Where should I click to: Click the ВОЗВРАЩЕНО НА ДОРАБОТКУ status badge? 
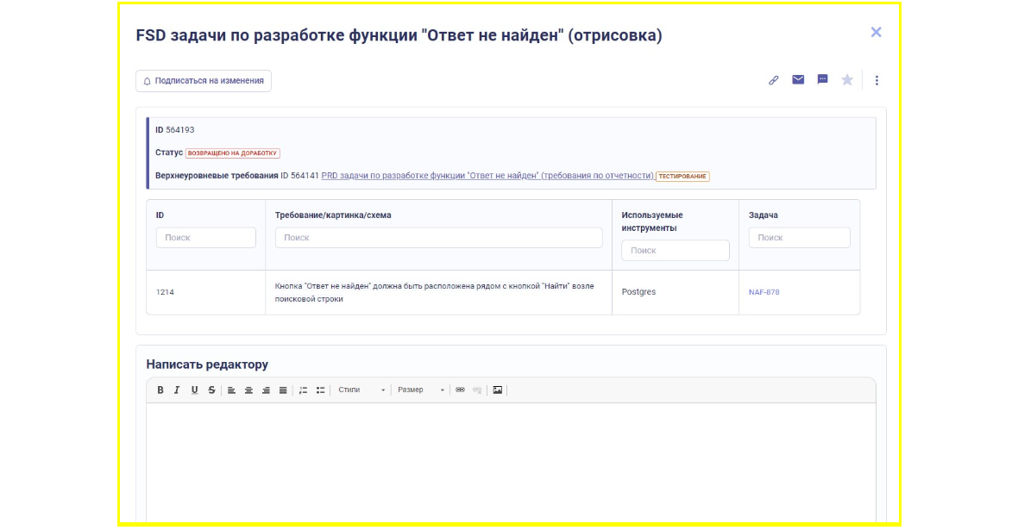click(232, 153)
